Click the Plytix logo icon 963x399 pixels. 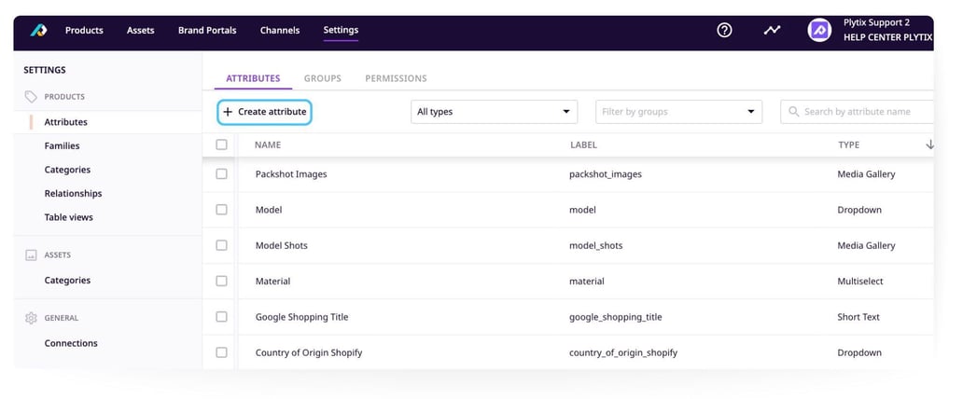click(x=38, y=31)
